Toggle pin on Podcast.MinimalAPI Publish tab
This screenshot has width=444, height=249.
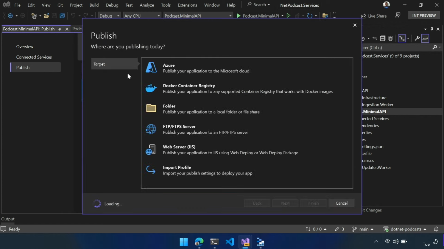pos(60,29)
